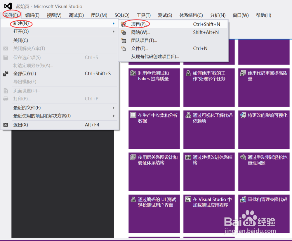Click the Print (打印) printer icon

tap(6, 99)
